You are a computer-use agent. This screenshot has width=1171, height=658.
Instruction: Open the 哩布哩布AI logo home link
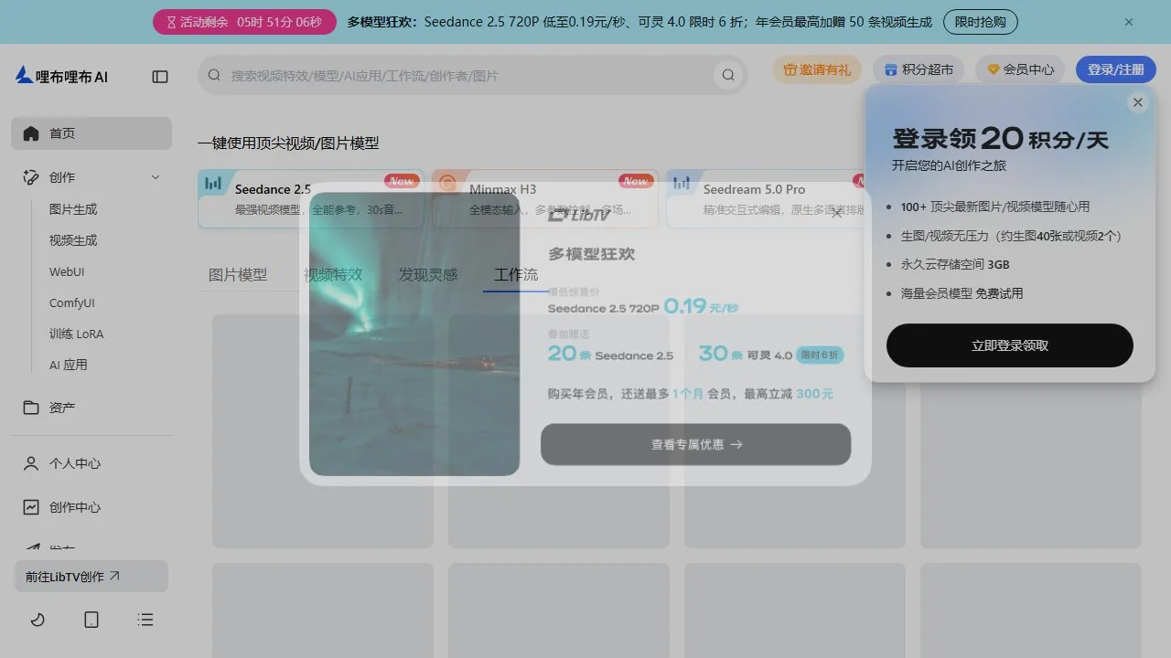[61, 76]
